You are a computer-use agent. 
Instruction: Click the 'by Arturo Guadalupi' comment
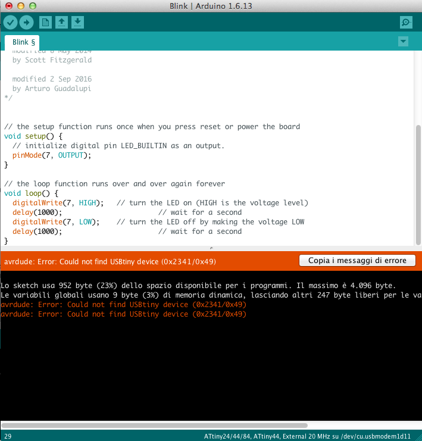point(52,89)
